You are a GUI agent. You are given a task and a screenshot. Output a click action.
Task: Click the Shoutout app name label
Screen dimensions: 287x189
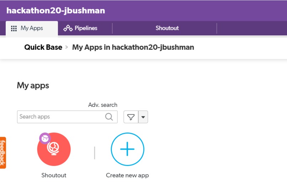click(x=54, y=175)
